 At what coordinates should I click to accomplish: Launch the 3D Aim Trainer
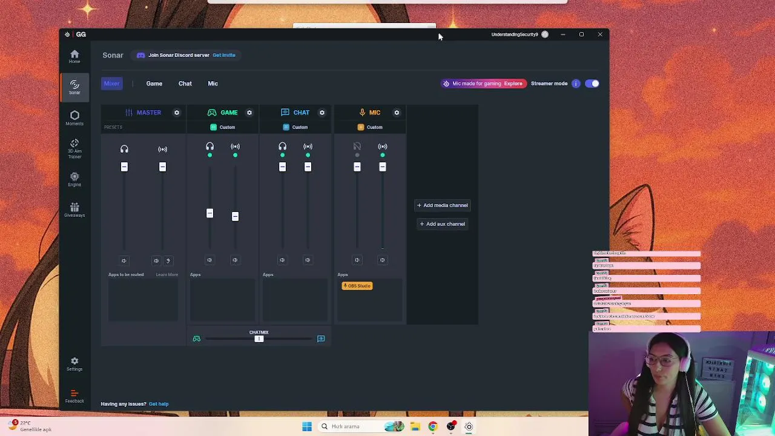click(x=74, y=149)
